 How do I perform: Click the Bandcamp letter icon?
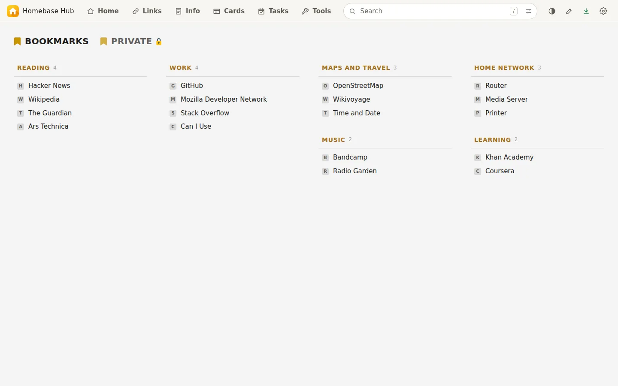click(x=325, y=157)
